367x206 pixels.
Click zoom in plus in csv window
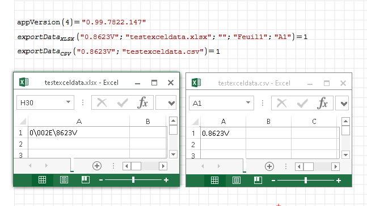tap(339, 181)
